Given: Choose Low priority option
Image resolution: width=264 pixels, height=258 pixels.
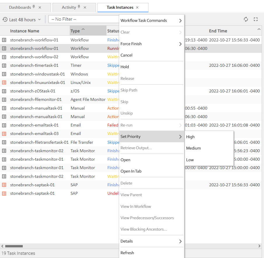Looking at the screenshot, I should click(190, 160).
